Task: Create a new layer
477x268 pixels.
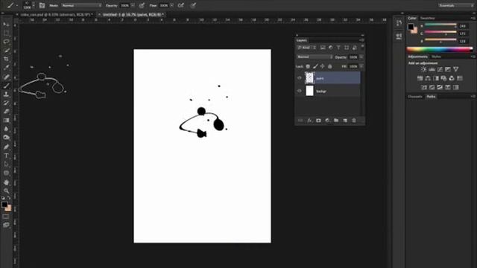Action: [345, 121]
